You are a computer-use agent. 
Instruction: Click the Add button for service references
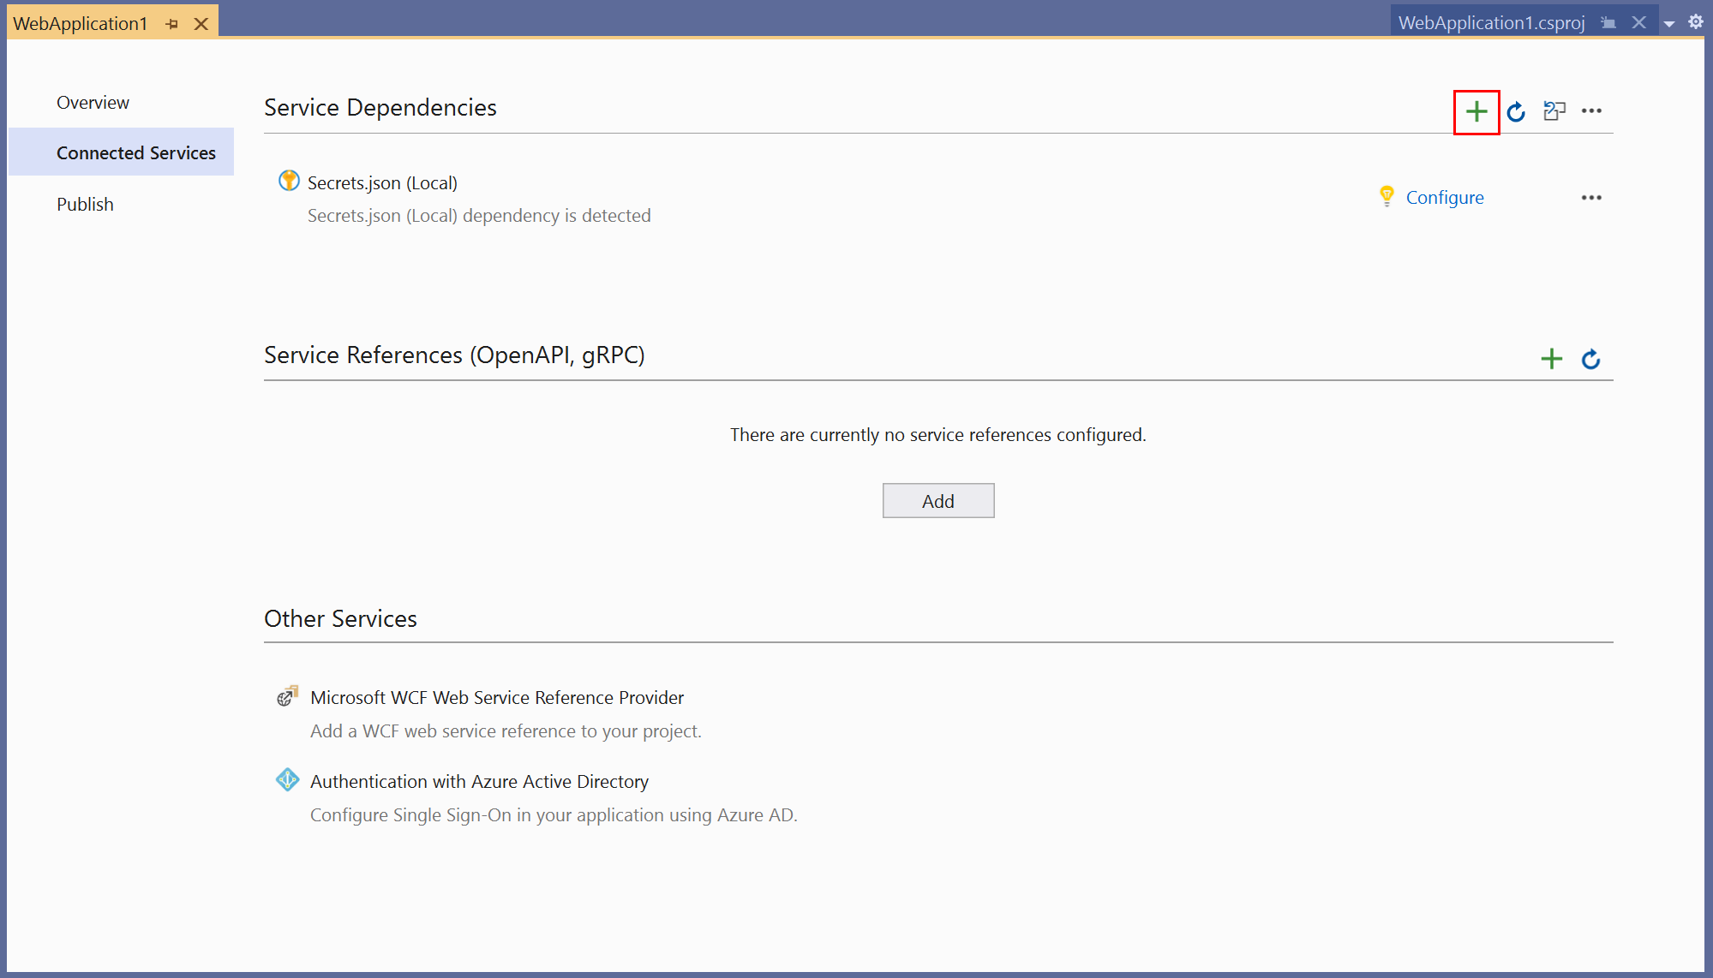click(937, 499)
